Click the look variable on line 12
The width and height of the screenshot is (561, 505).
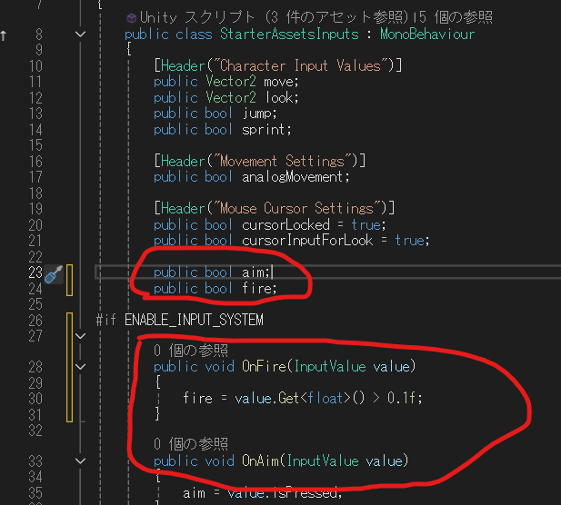click(278, 97)
